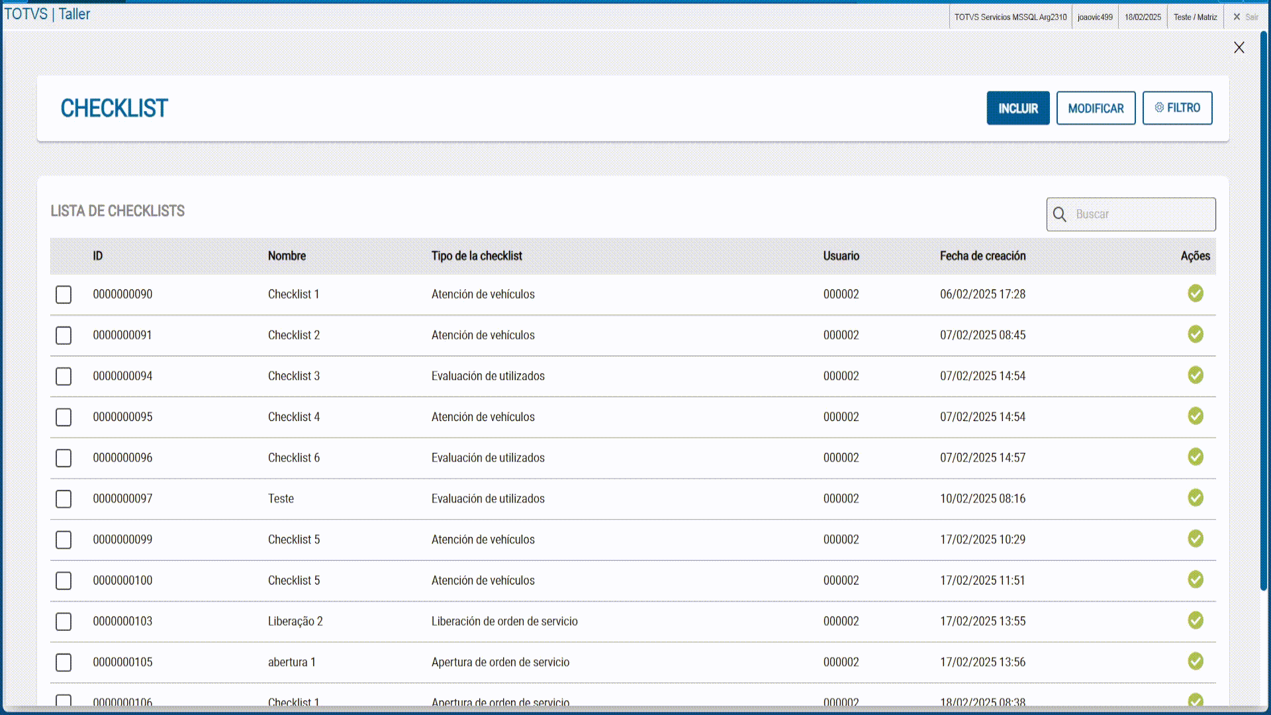Tick the checkbox for Checklist 4 row
Viewport: 1271px width, 715px height.
64,417
